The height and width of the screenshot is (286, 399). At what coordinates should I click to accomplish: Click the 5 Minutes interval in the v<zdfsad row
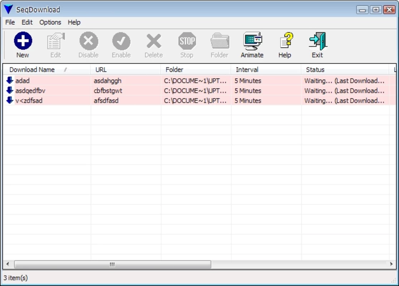[248, 100]
